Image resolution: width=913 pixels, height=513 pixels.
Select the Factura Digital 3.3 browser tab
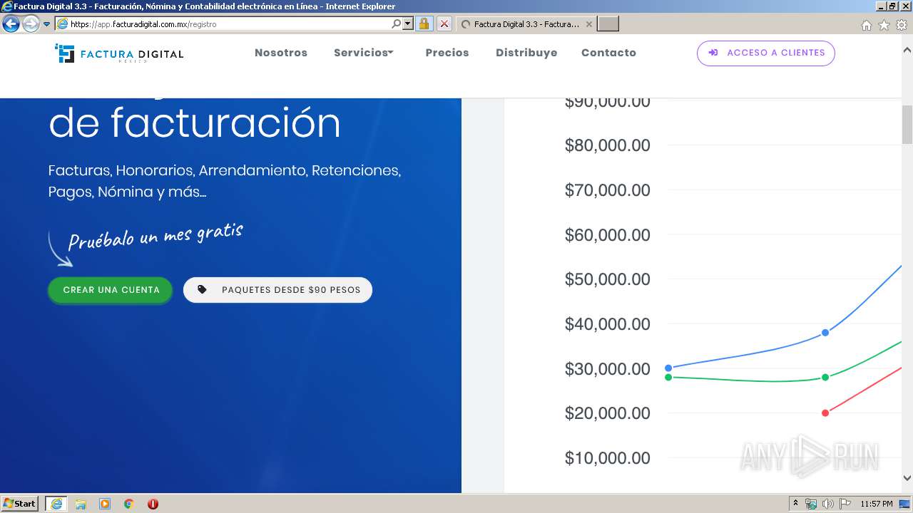[525, 24]
